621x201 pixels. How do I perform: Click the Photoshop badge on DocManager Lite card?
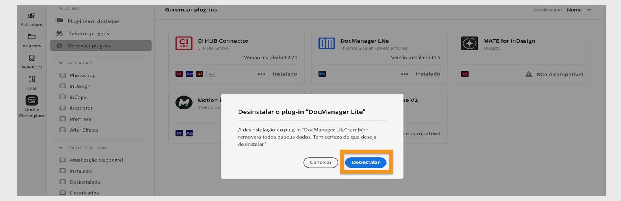coord(322,74)
